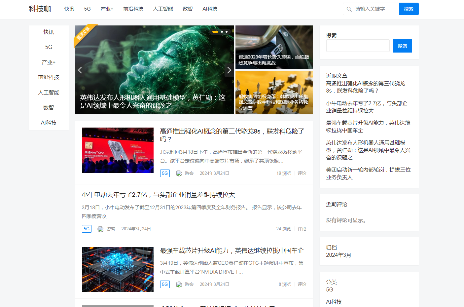
Task: Click the magnifier icon in header search
Action: click(x=349, y=9)
